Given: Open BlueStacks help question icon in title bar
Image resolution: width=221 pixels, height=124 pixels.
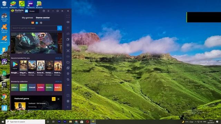Looking at the screenshot, I should tap(44, 11).
